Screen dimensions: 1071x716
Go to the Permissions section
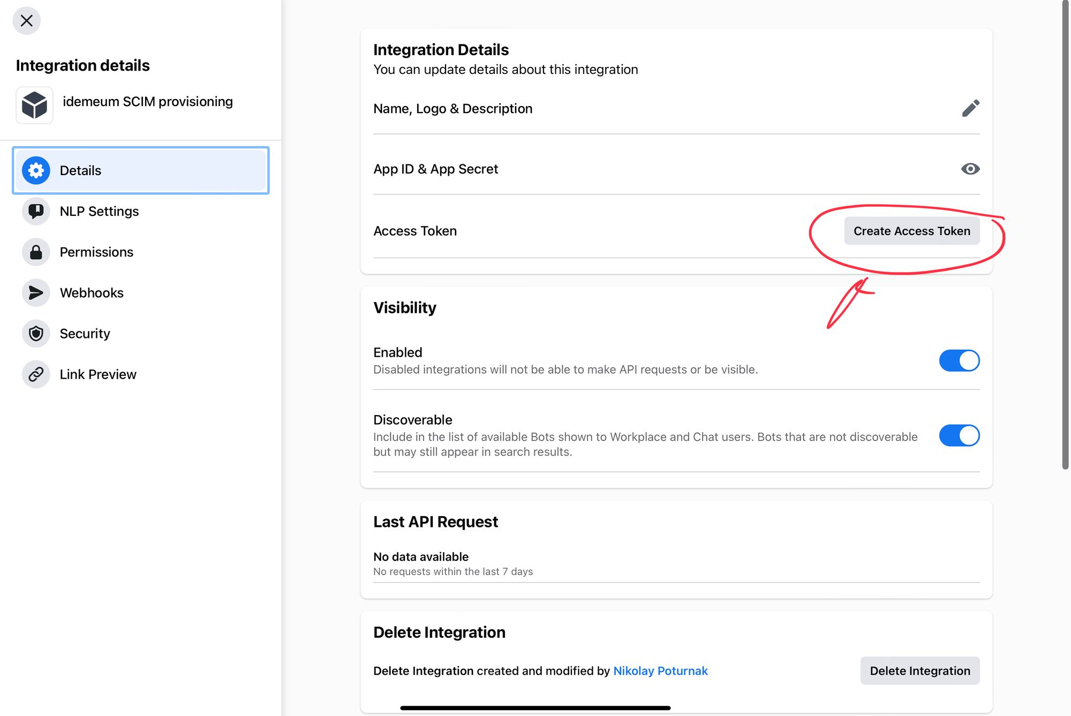tap(140, 252)
